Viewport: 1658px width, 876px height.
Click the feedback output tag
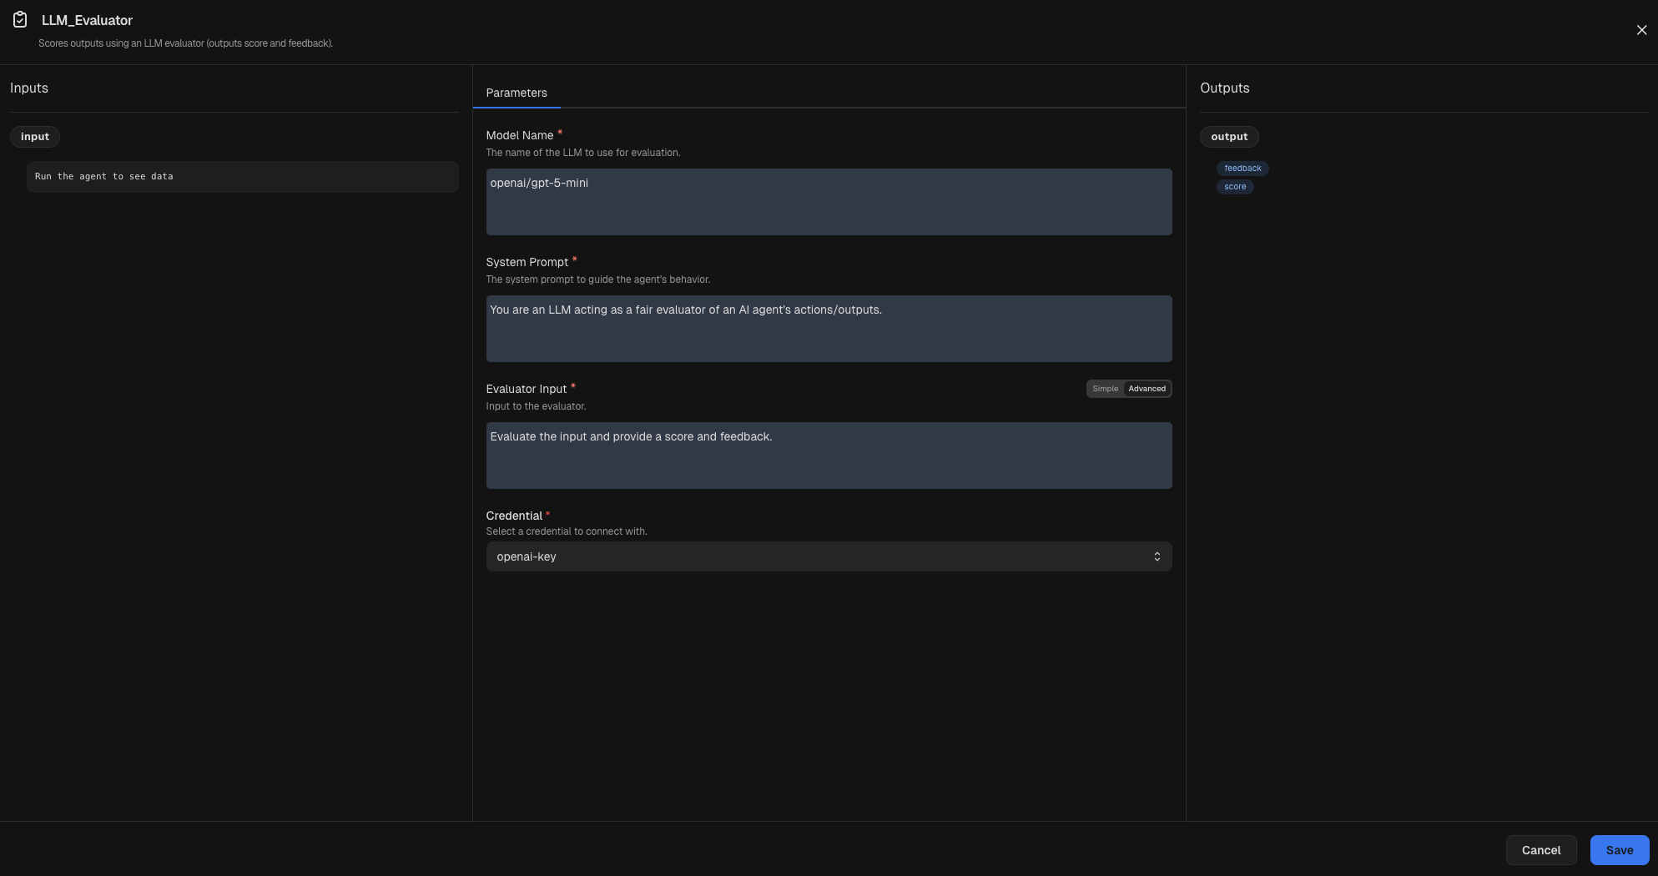point(1242,168)
